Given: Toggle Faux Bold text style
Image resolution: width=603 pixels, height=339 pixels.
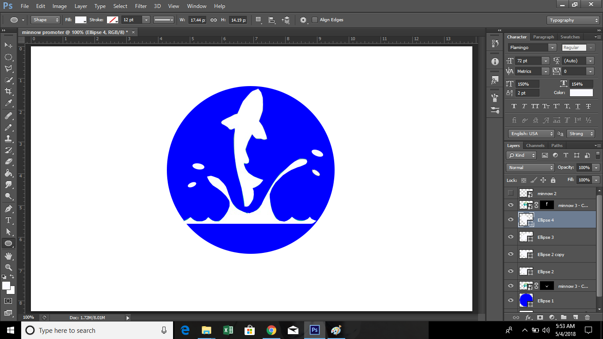Looking at the screenshot, I should pos(514,106).
